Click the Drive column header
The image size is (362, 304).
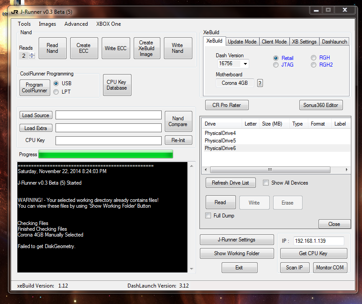222,124
